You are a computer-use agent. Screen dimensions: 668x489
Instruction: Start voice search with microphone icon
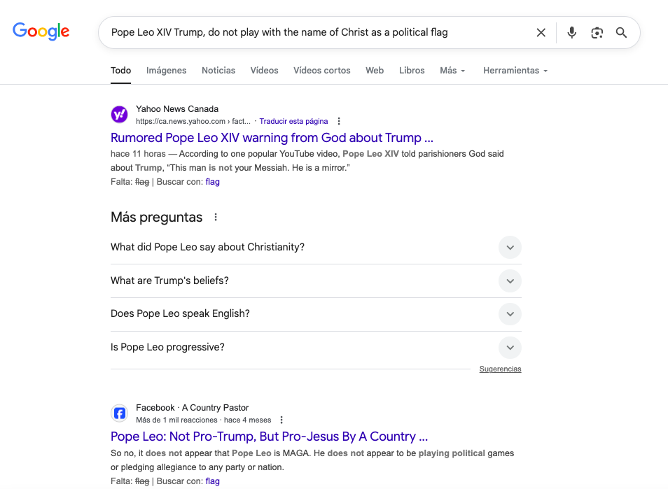tap(572, 32)
